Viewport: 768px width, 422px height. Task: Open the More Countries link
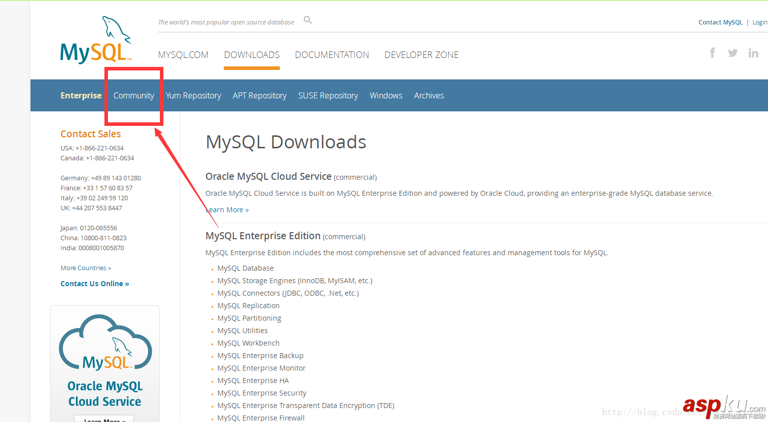(x=86, y=268)
